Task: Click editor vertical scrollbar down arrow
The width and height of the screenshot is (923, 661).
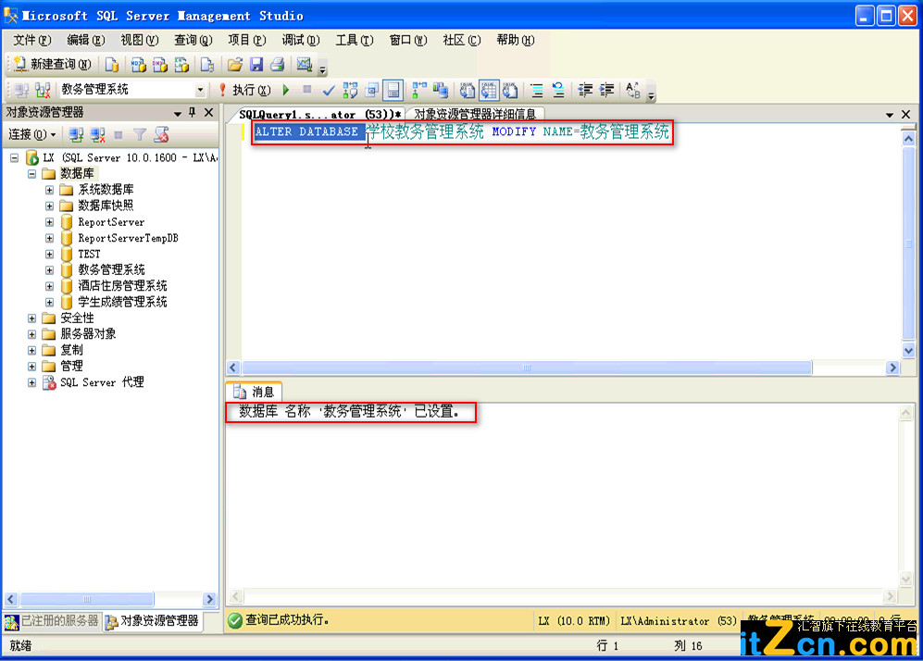Action: [x=908, y=350]
